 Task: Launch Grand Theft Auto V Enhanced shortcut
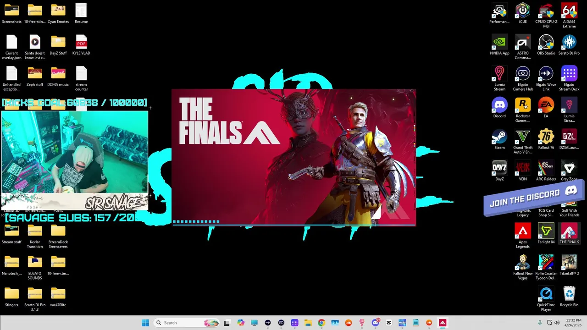[x=523, y=142]
